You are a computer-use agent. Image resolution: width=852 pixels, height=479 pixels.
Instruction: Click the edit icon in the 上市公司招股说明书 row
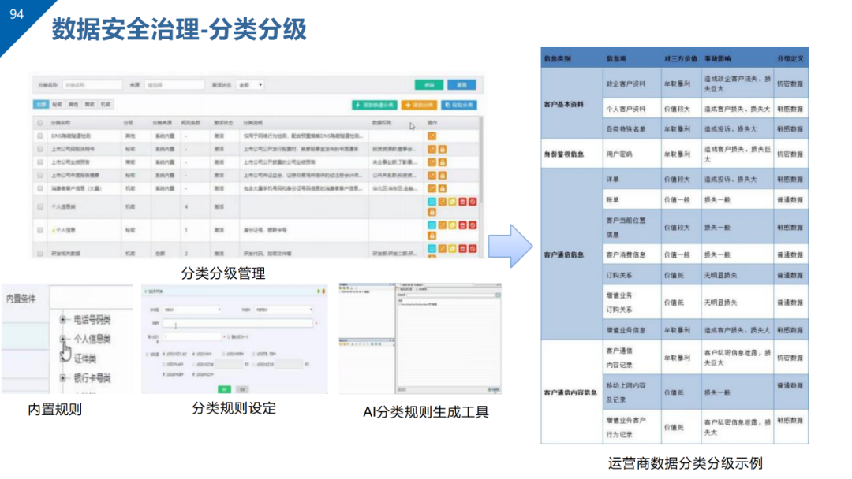pyautogui.click(x=432, y=149)
